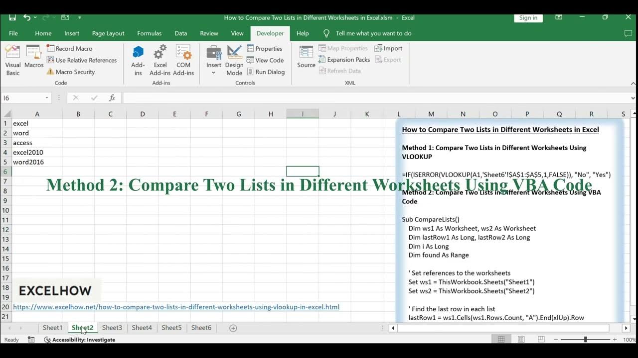This screenshot has height=358, width=638.
Task: Collapse the ribbon
Action: coord(633,84)
